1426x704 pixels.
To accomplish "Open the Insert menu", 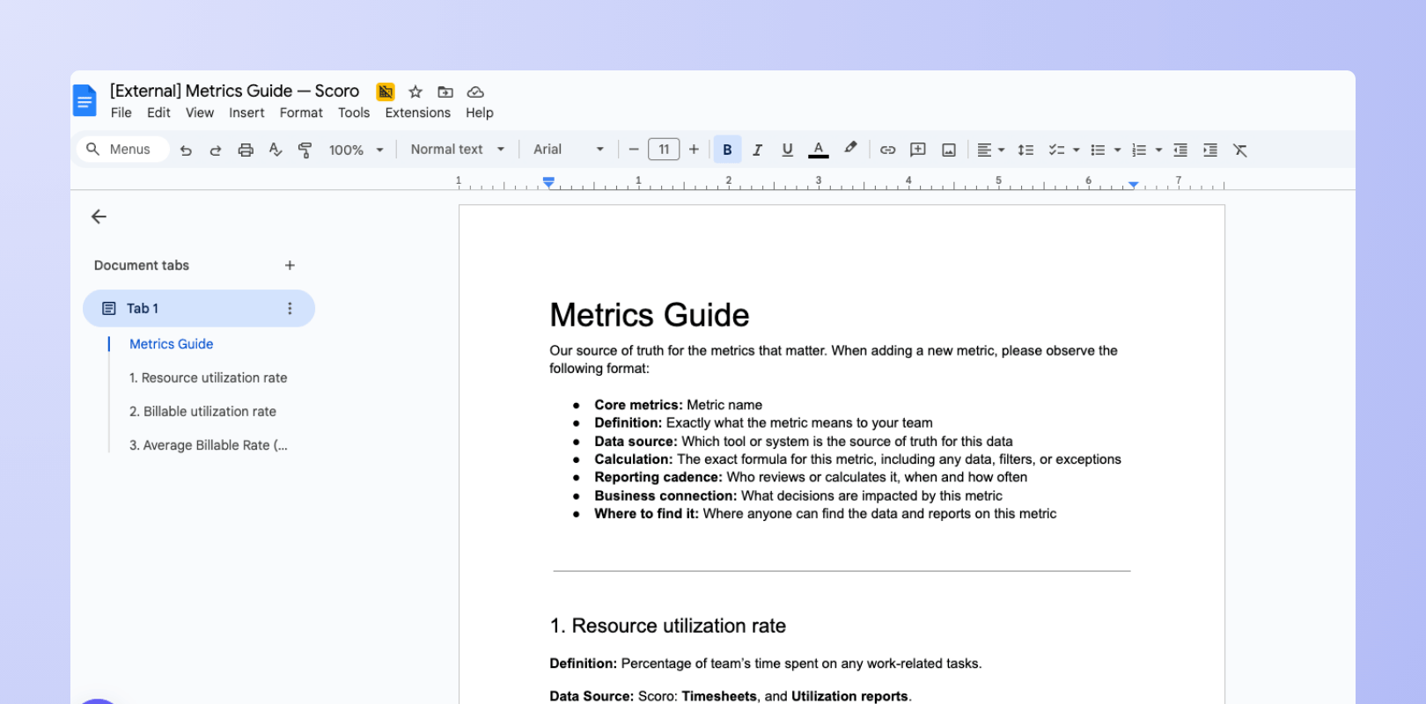I will click(246, 113).
